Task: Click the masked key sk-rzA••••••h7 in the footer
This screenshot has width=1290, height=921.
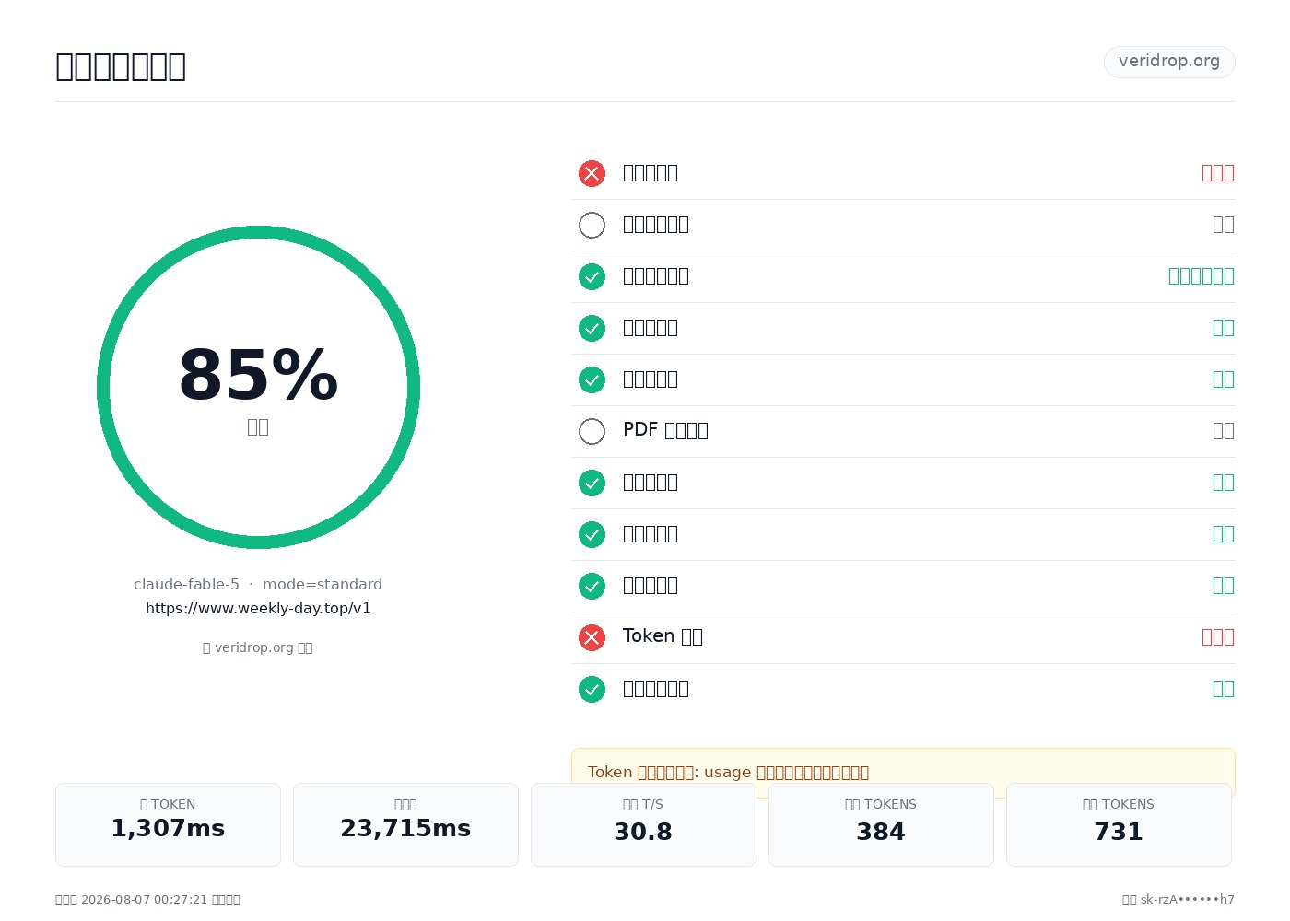Action: point(1188,900)
